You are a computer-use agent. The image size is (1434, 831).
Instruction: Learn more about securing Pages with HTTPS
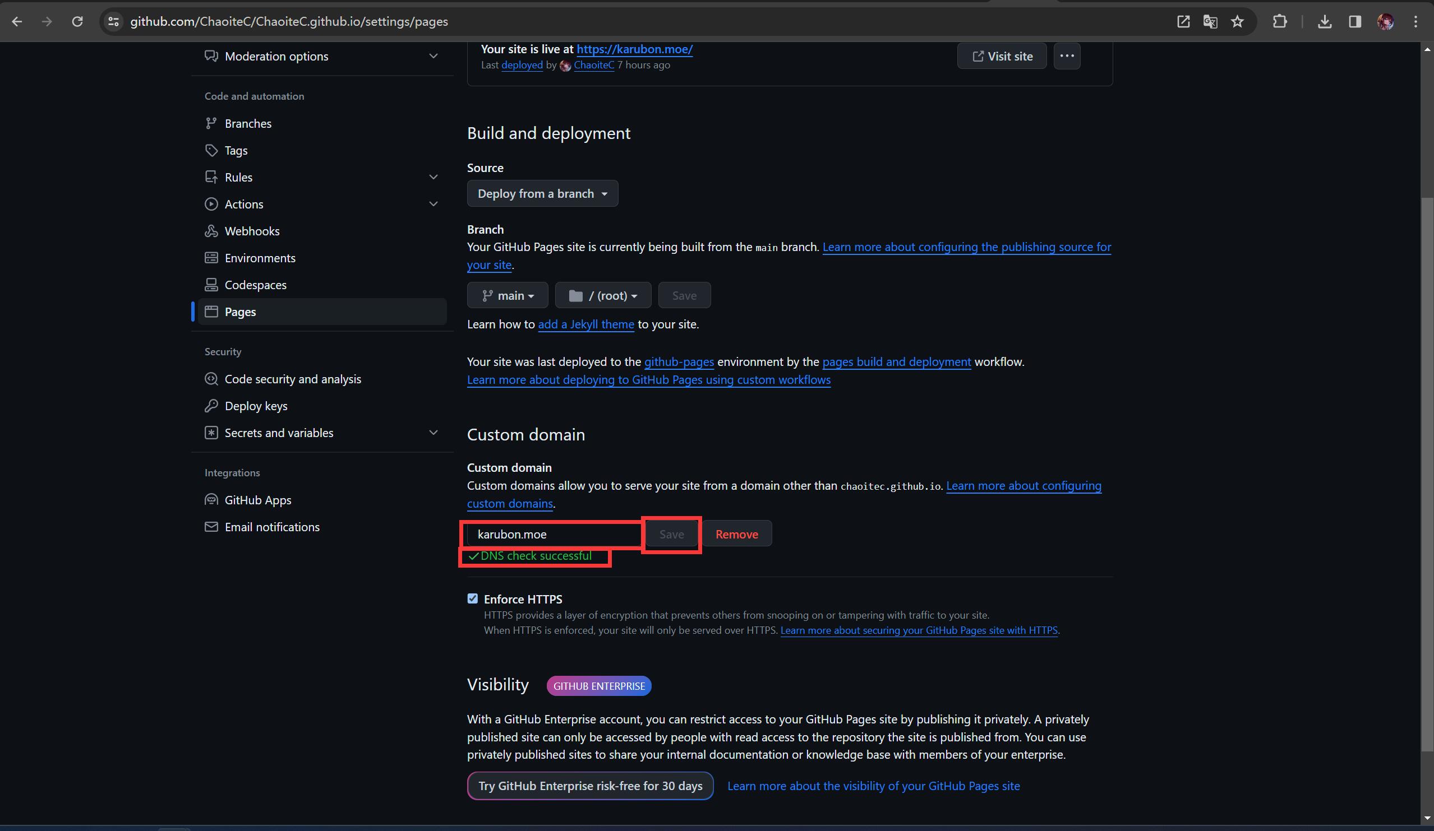coord(919,630)
